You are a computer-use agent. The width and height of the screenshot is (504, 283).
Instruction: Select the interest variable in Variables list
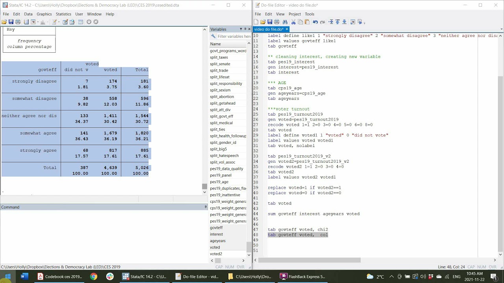pos(216,234)
